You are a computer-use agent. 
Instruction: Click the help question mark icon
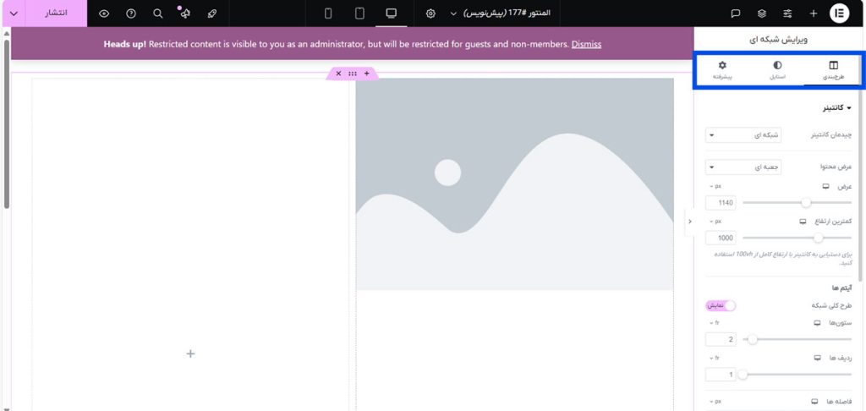tap(131, 14)
